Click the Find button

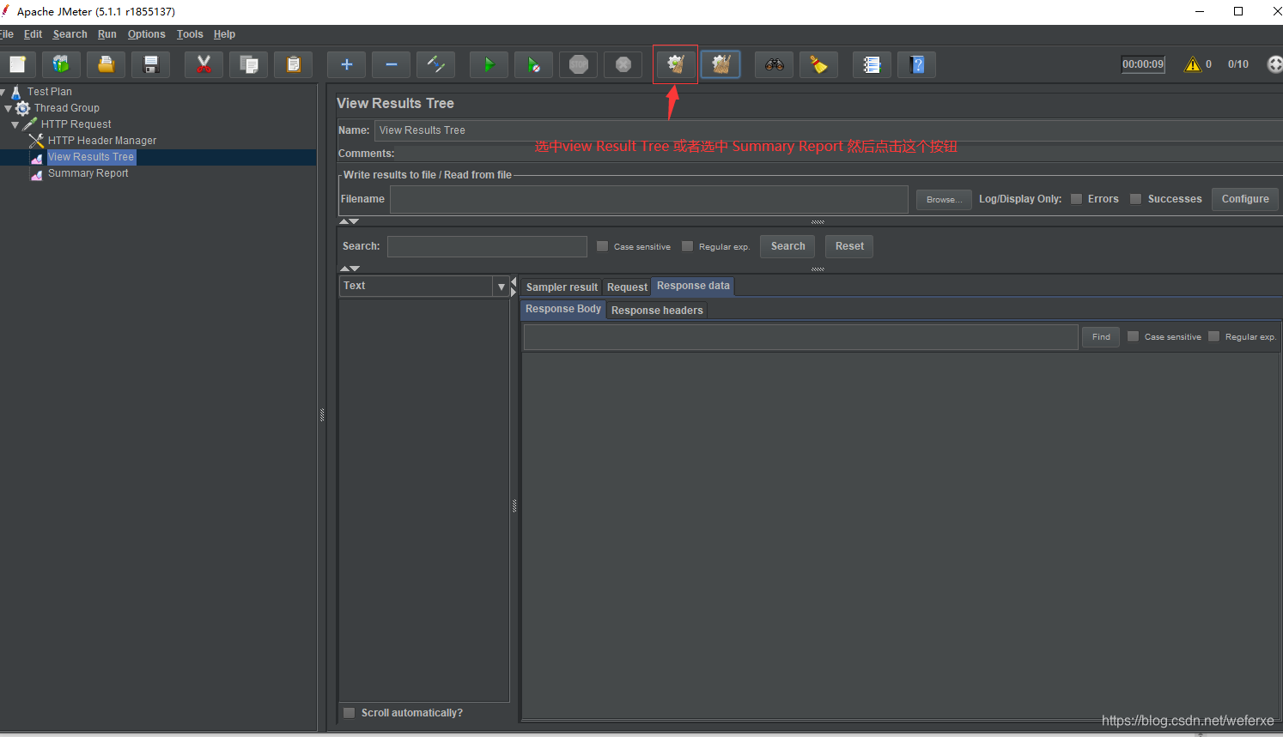(1101, 337)
